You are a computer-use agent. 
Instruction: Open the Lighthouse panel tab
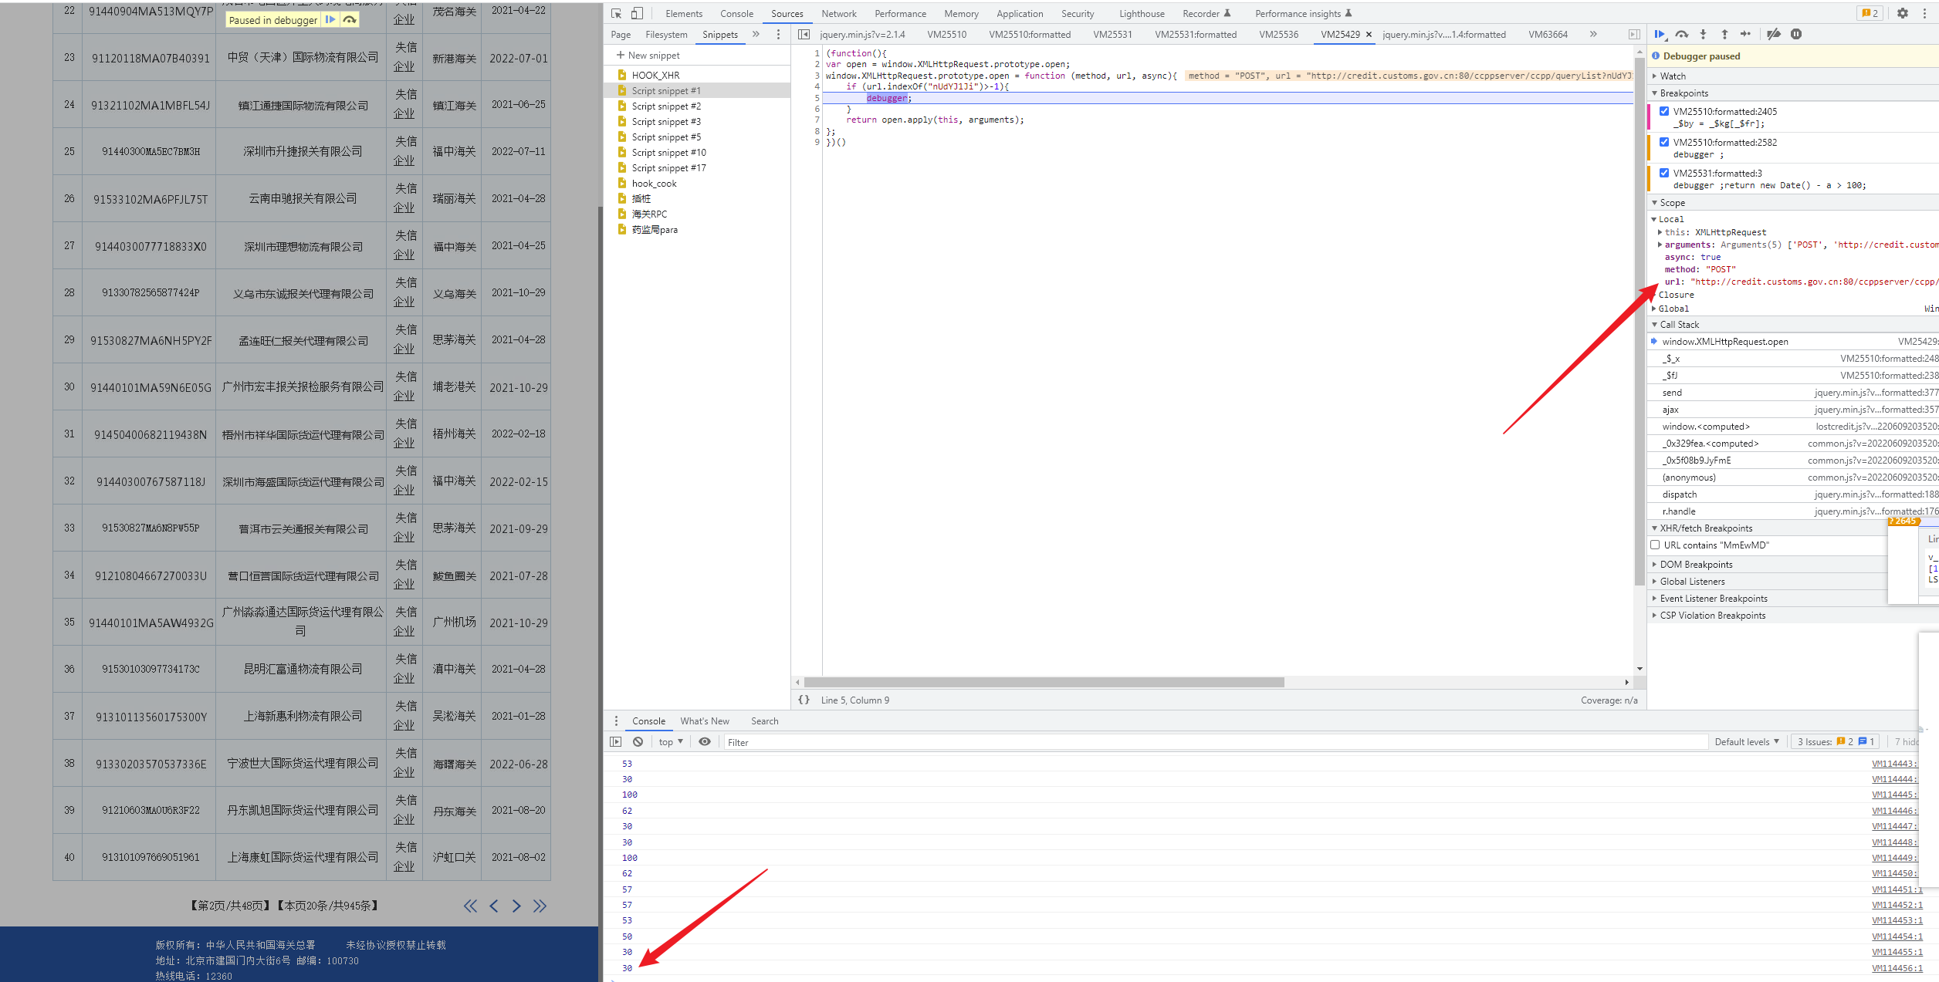1142,13
